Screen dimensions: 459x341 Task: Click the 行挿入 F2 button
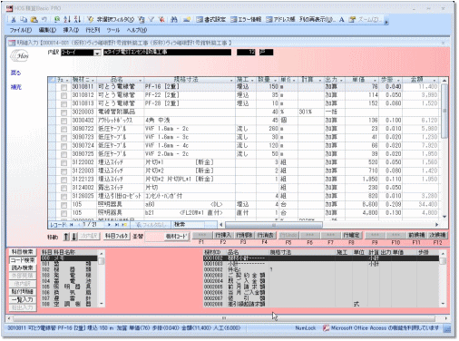tap(223, 236)
